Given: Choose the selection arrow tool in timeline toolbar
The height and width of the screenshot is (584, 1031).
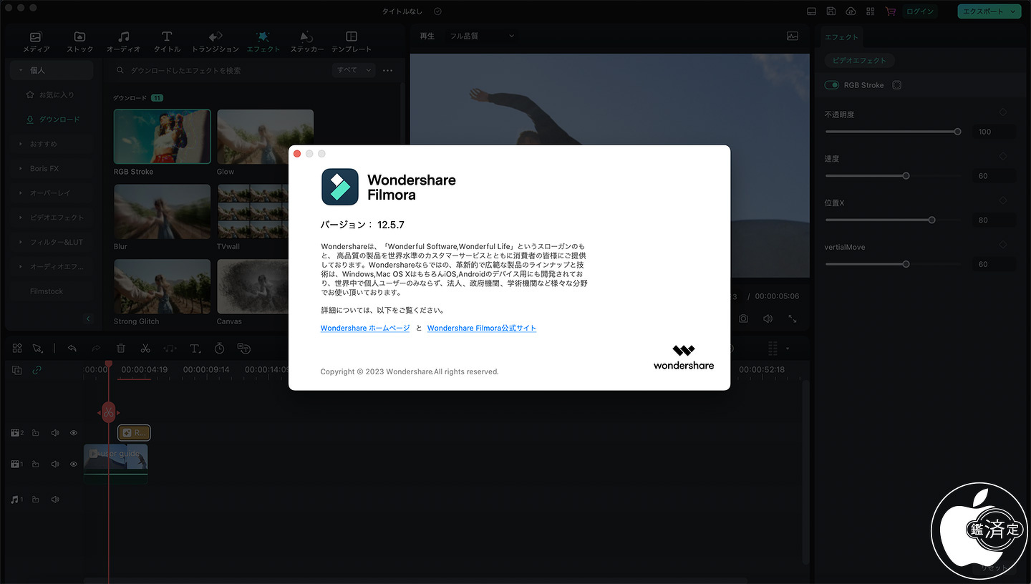Looking at the screenshot, I should [x=37, y=349].
